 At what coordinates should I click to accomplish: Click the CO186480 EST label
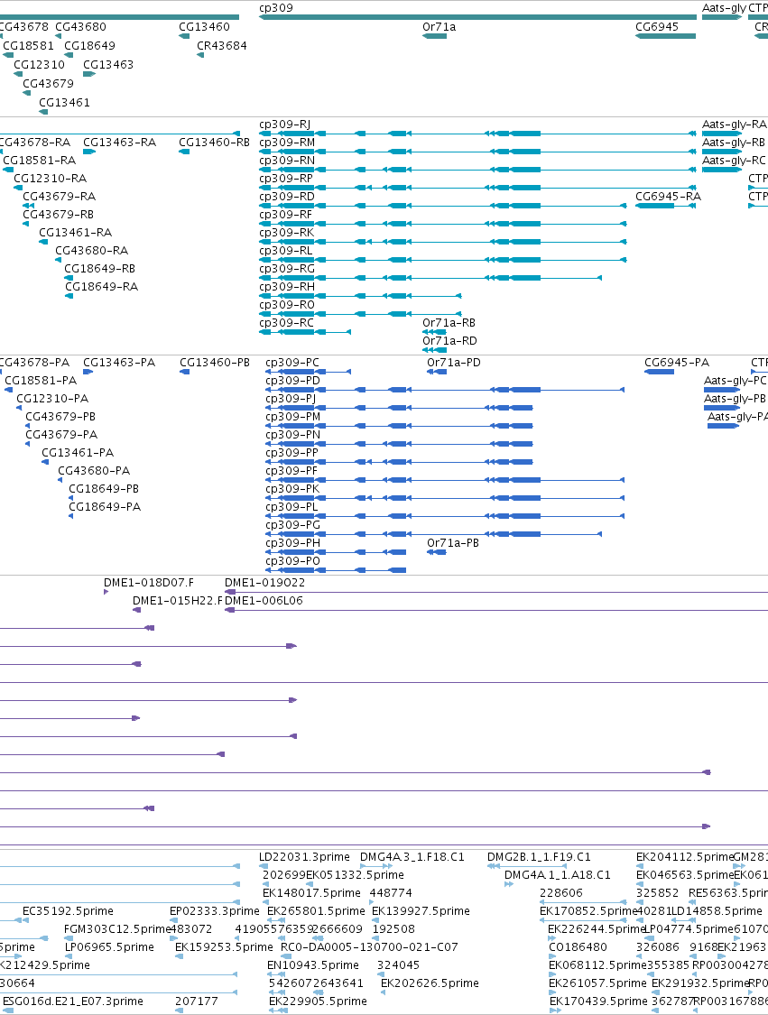pyautogui.click(x=578, y=947)
